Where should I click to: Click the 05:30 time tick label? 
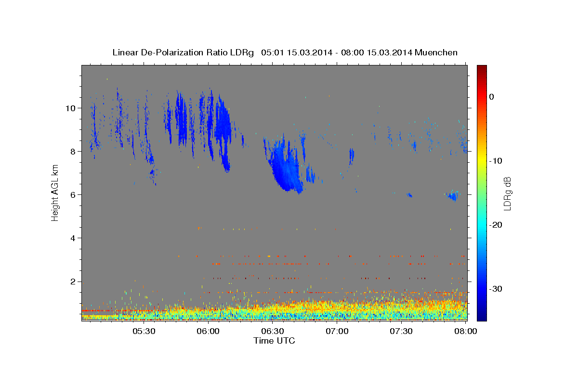(x=144, y=331)
